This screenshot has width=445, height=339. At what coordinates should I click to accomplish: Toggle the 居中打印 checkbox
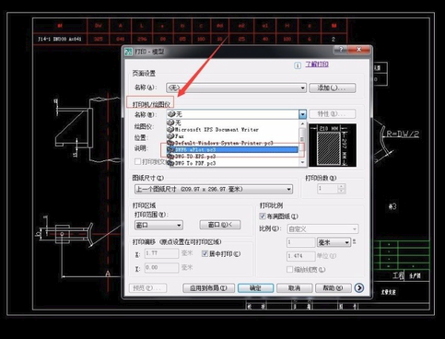pos(205,253)
